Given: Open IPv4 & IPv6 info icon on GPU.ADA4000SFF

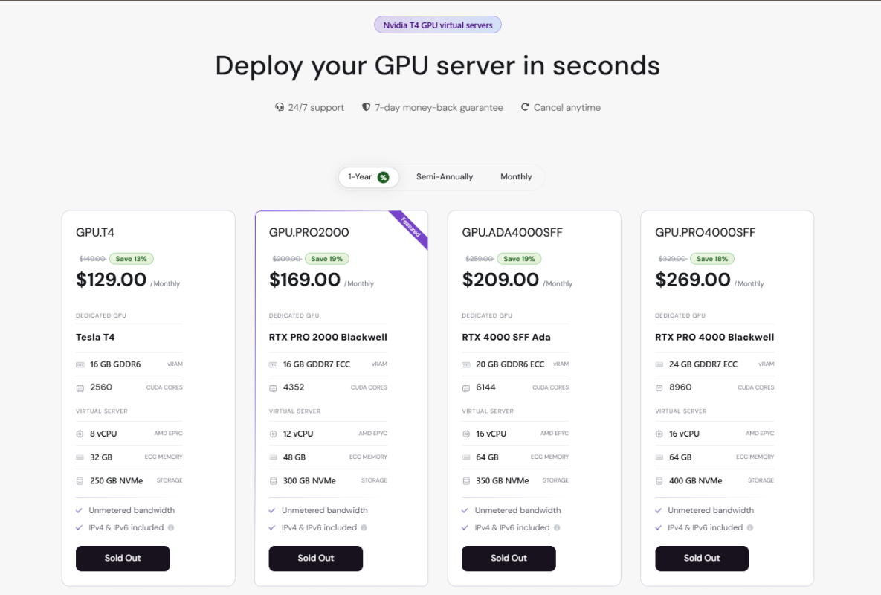Looking at the screenshot, I should click(557, 527).
